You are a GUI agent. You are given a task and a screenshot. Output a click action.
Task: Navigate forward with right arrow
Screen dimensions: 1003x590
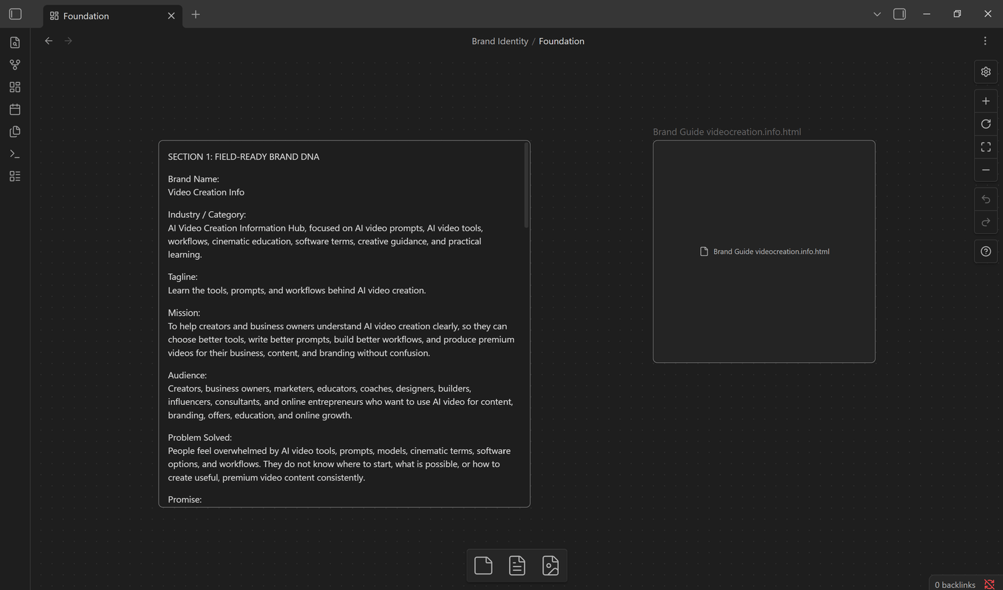coord(68,41)
